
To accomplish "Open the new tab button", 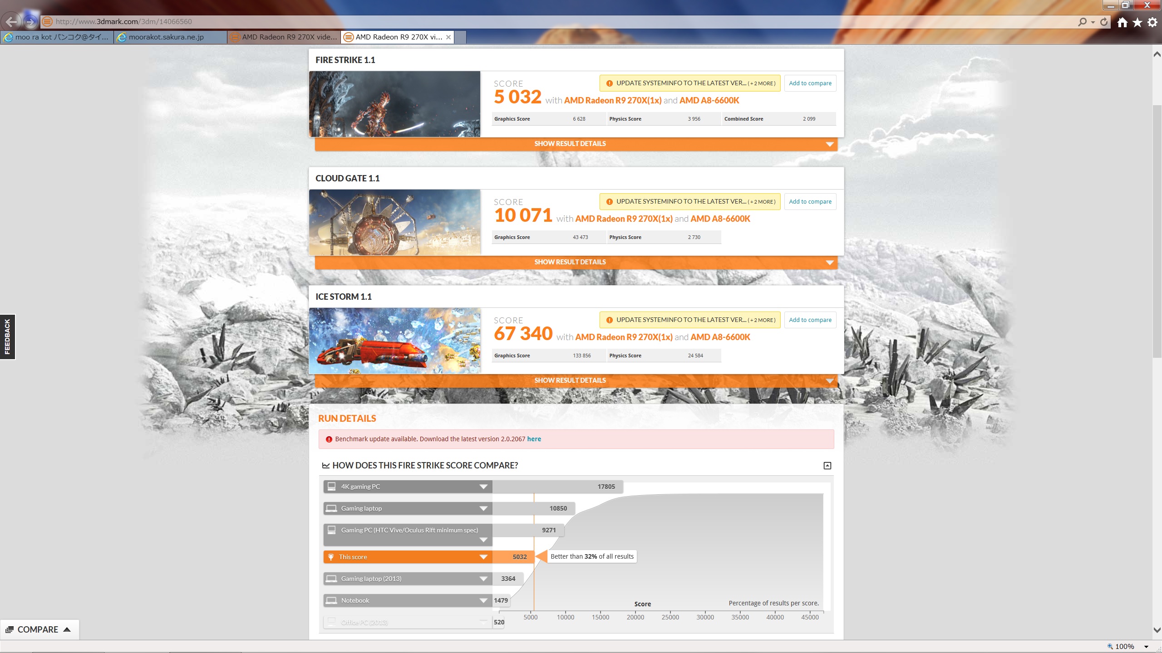I will (x=460, y=37).
